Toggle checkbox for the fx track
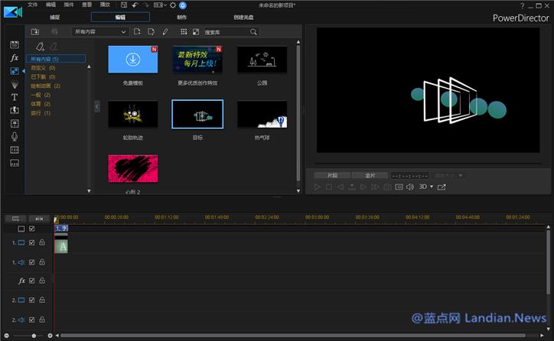This screenshot has width=554, height=341. click(x=32, y=281)
